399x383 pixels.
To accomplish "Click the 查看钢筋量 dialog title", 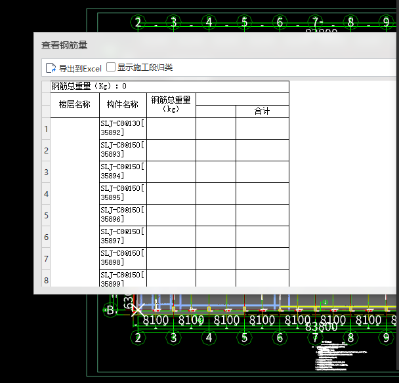I will 64,45.
